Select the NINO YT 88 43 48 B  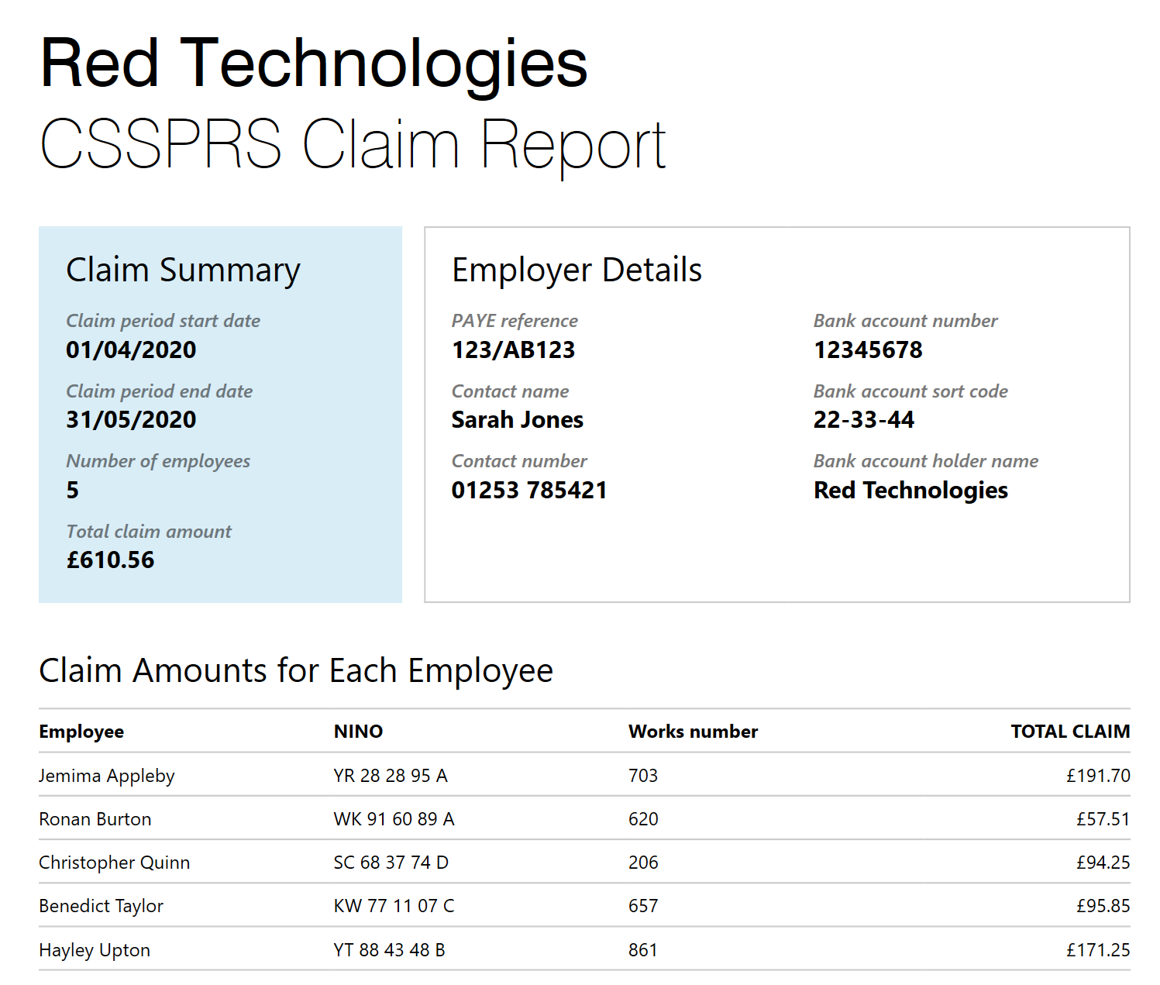(389, 950)
